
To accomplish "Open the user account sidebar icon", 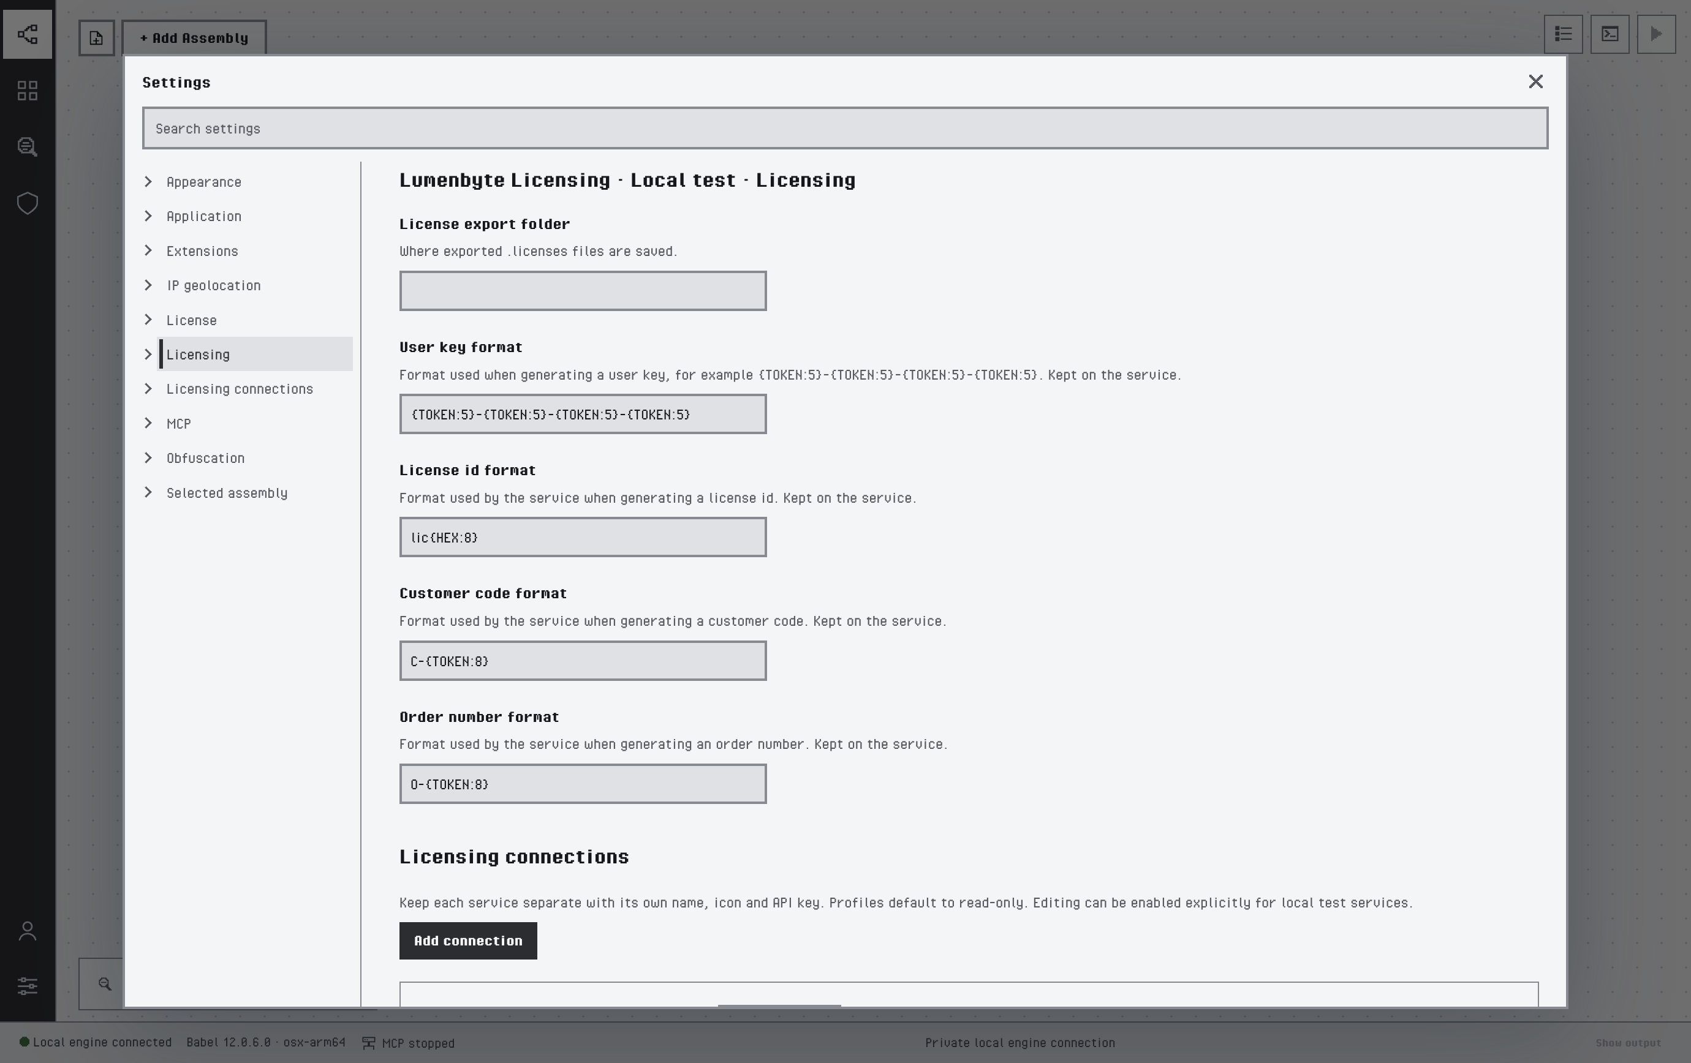I will 28,931.
